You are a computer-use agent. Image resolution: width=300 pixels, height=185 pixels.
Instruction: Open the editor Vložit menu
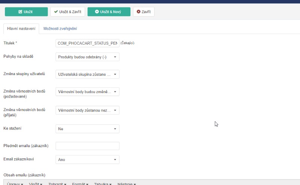36,183
